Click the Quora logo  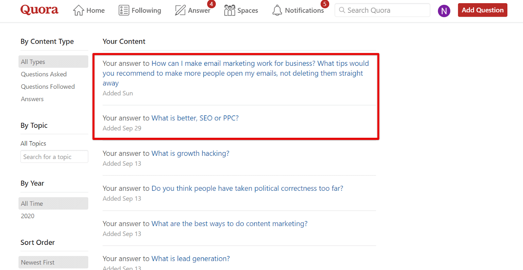[x=39, y=10]
